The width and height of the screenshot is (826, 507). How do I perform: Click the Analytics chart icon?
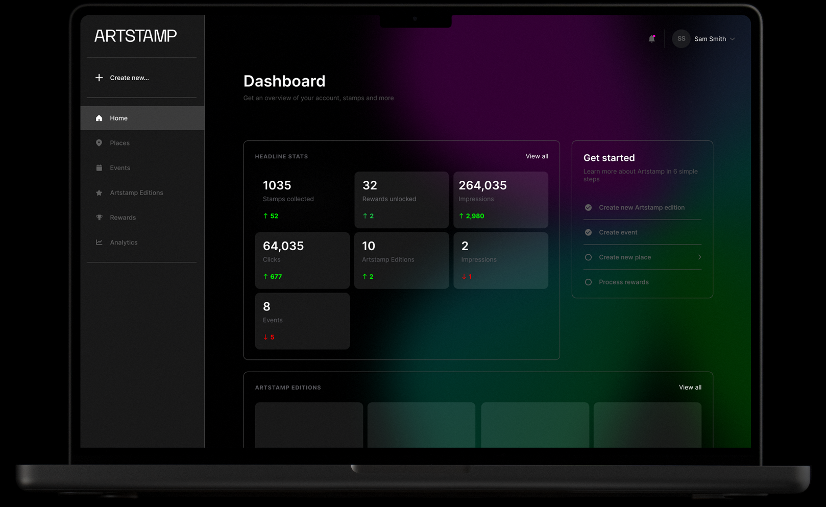point(99,243)
